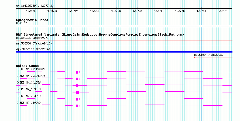Select the RefSeq Genes track heading

(27, 66)
